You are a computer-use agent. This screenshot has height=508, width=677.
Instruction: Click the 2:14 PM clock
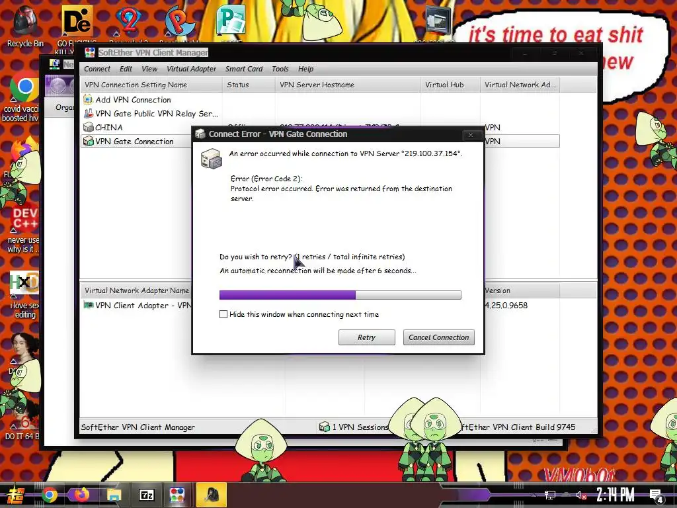tap(616, 495)
